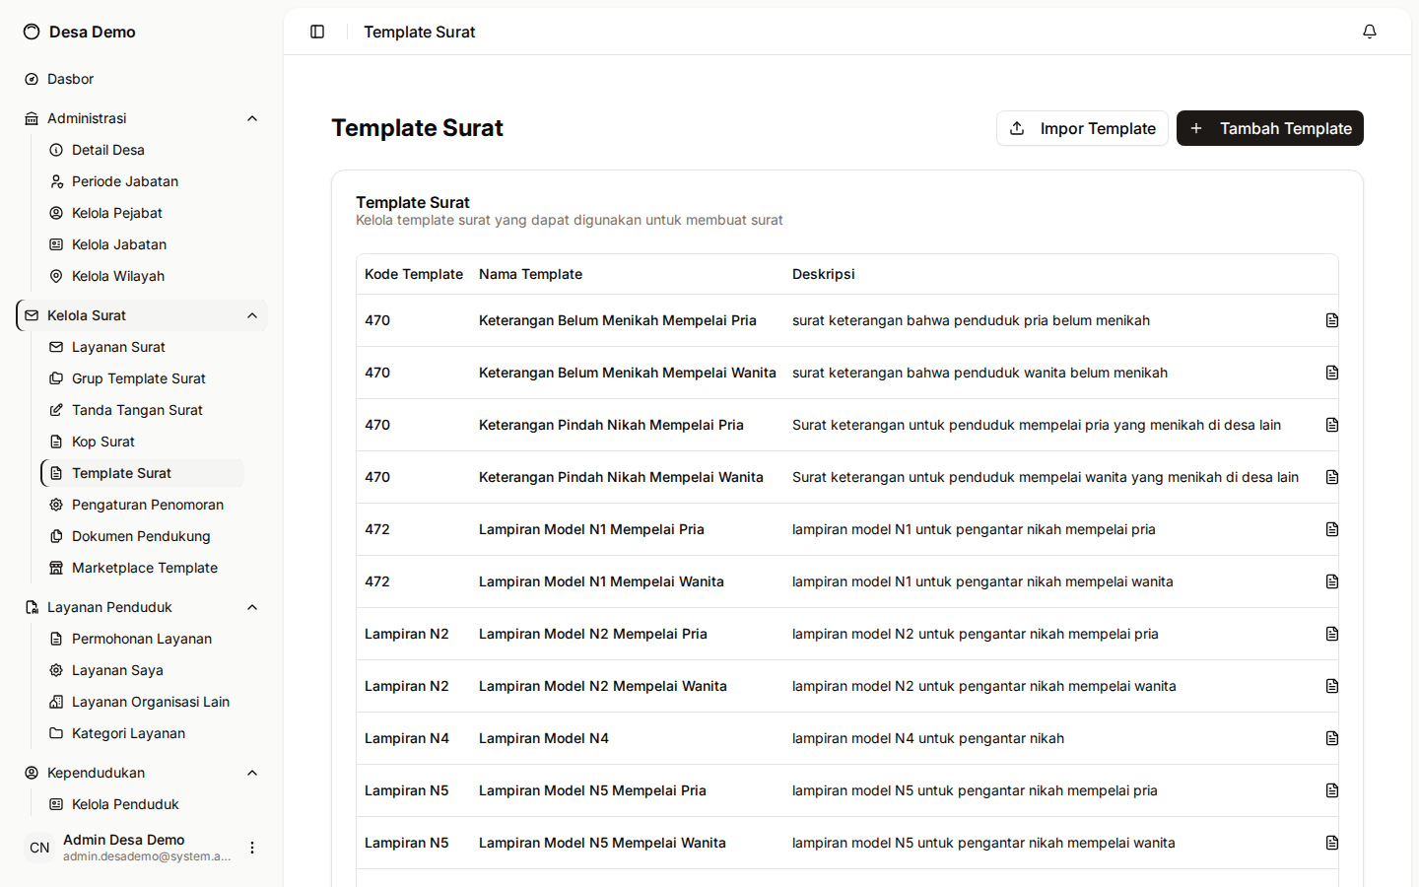Open Marketplace Template
This screenshot has height=887, width=1419.
coord(142,568)
